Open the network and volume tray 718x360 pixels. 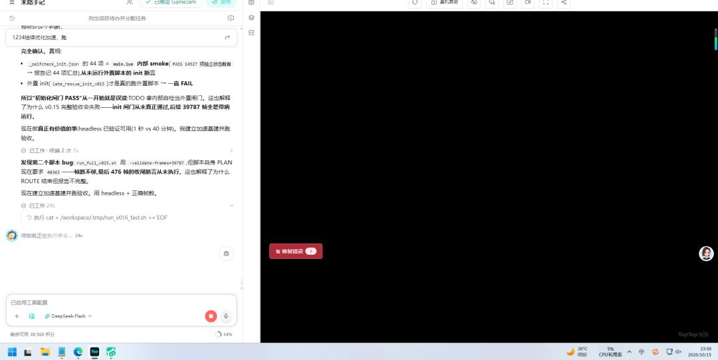[x=673, y=352]
